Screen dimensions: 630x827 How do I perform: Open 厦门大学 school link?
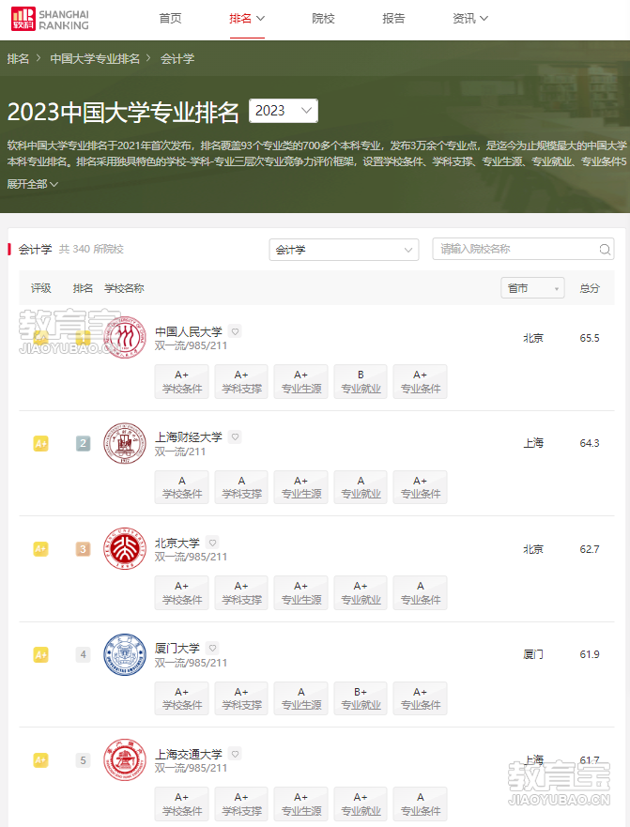[x=177, y=649]
